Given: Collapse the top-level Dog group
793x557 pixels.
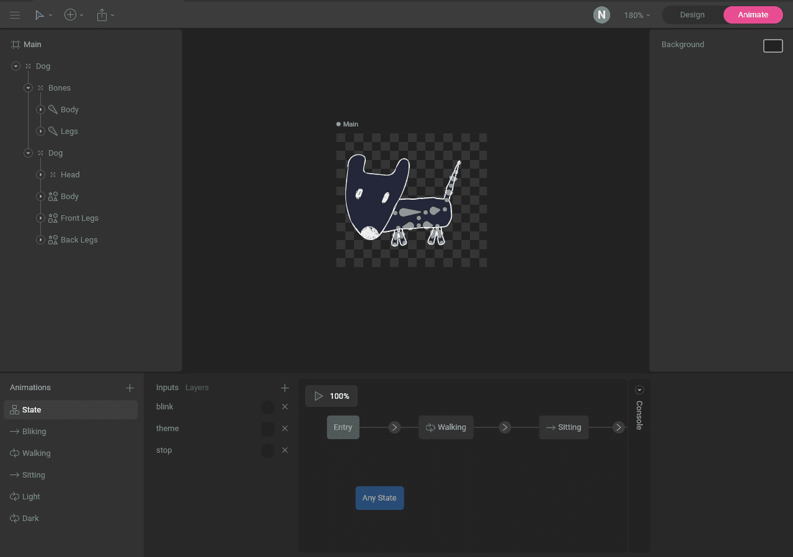Looking at the screenshot, I should [x=16, y=66].
